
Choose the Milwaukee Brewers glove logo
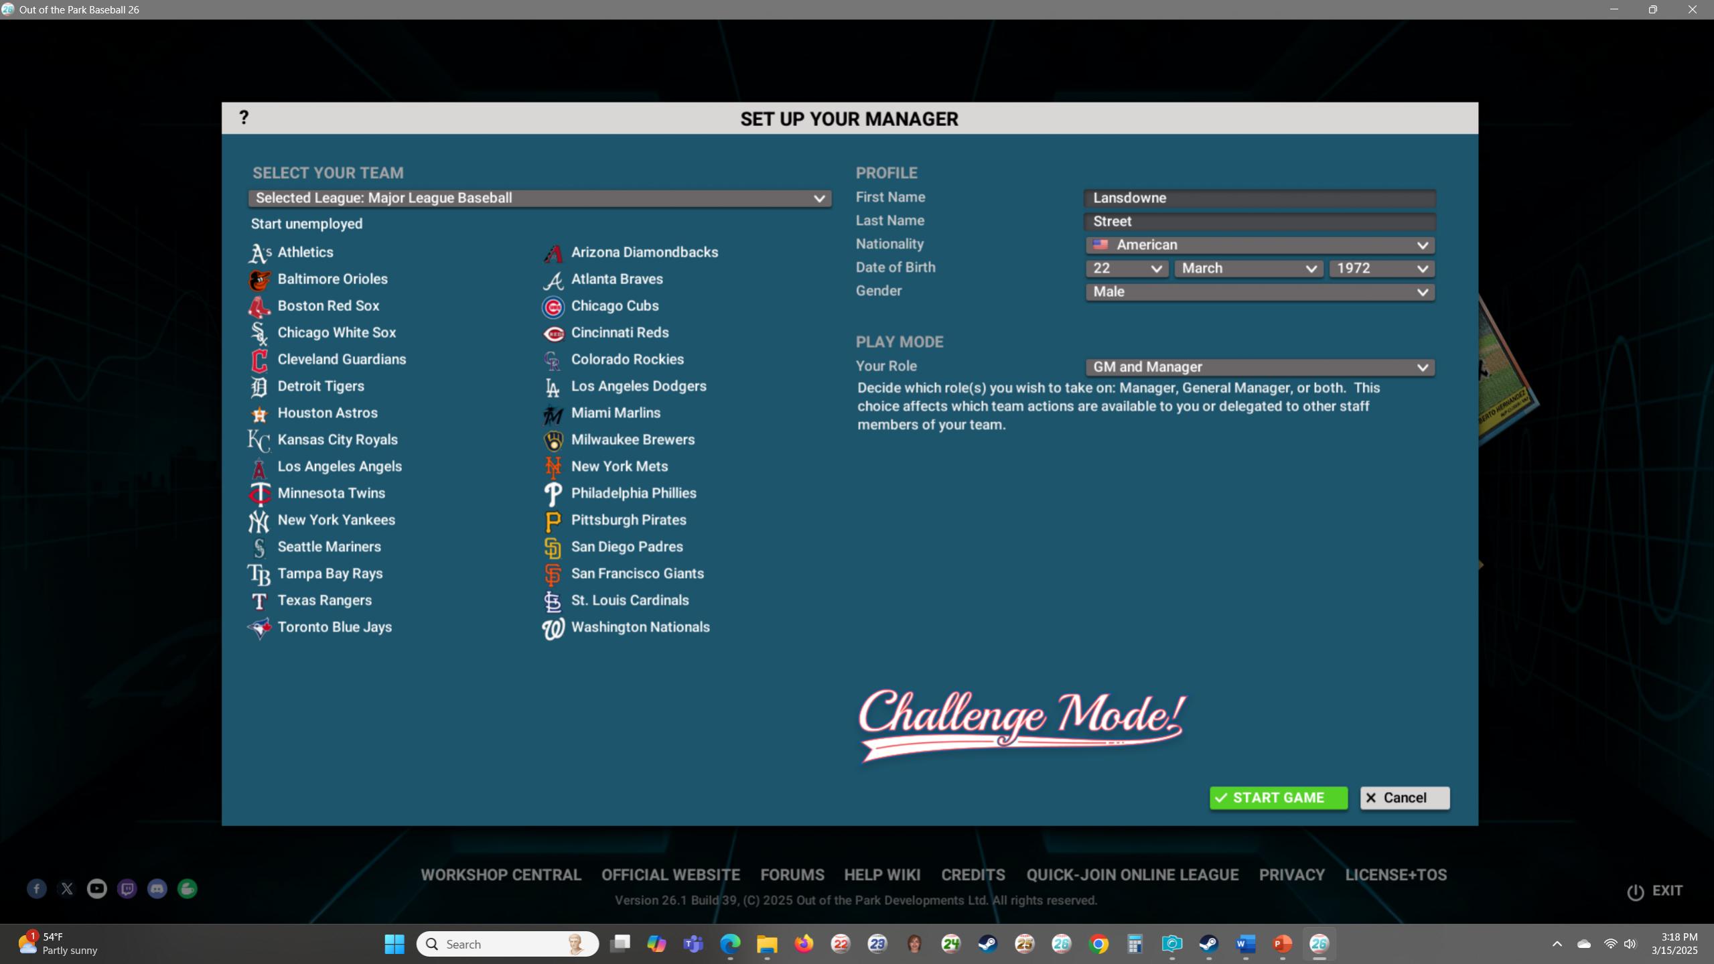(553, 440)
